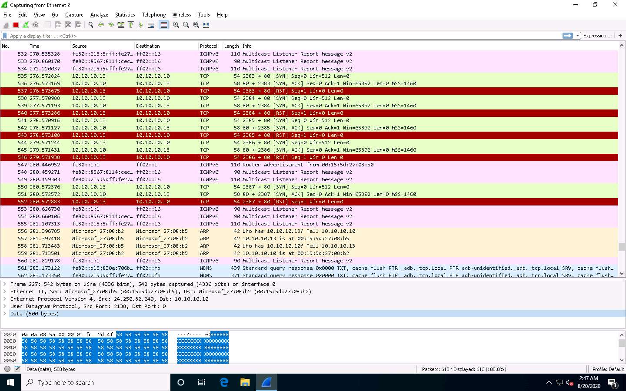Open the display filter history dropdown
This screenshot has height=391, width=626.
tap(578, 36)
